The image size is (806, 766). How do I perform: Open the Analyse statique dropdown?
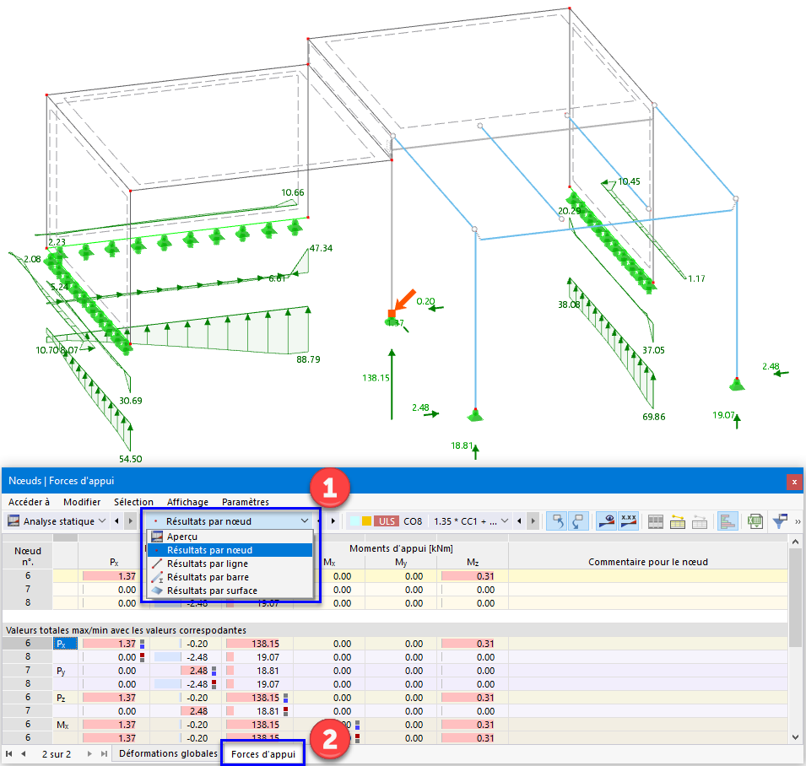tap(102, 521)
